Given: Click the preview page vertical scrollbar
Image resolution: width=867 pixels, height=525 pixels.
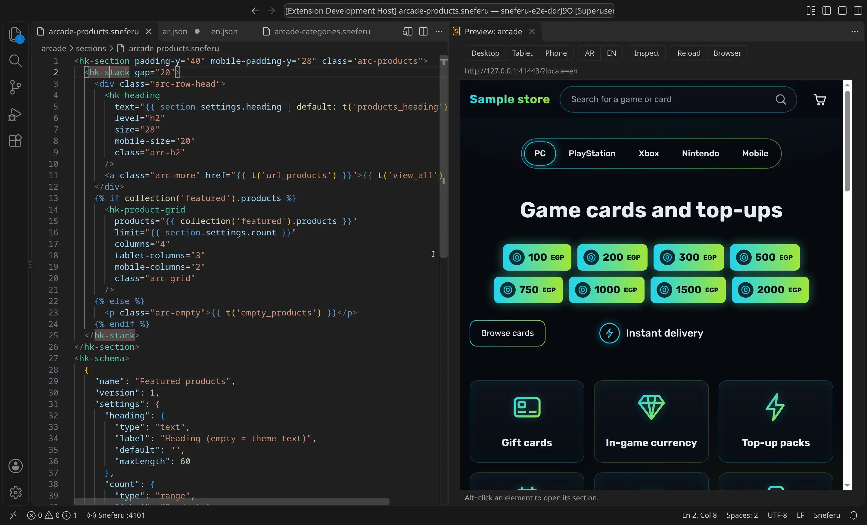Looking at the screenshot, I should [847, 141].
